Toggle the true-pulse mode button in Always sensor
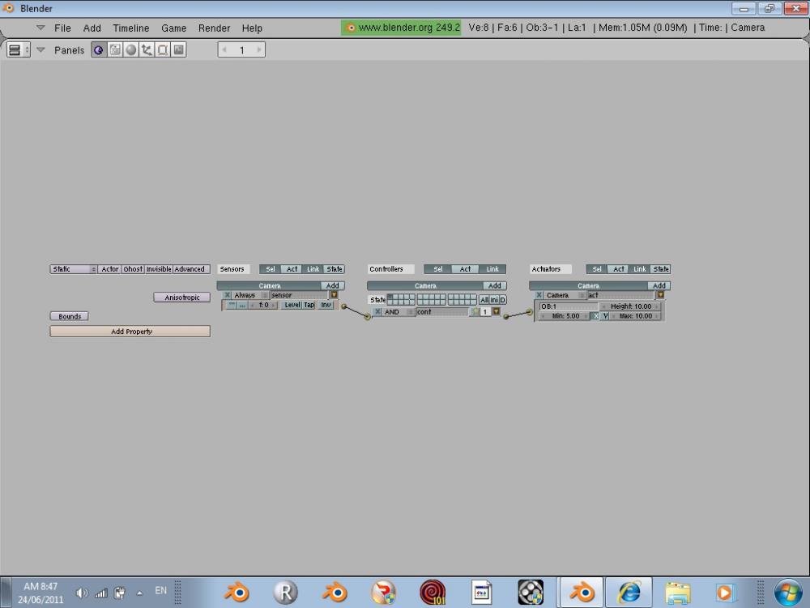The image size is (810, 608). coord(232,305)
